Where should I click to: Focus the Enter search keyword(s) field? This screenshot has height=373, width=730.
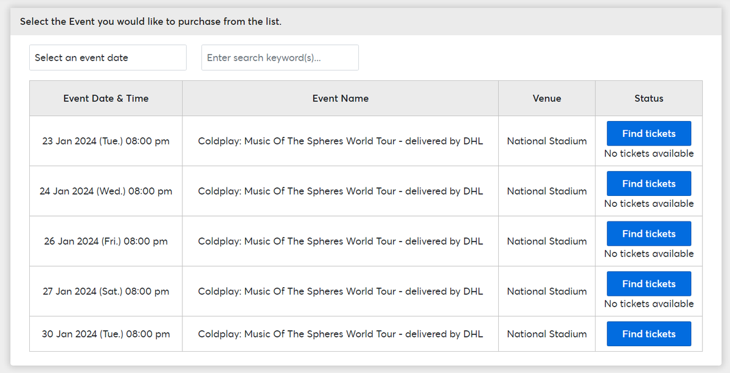point(280,57)
